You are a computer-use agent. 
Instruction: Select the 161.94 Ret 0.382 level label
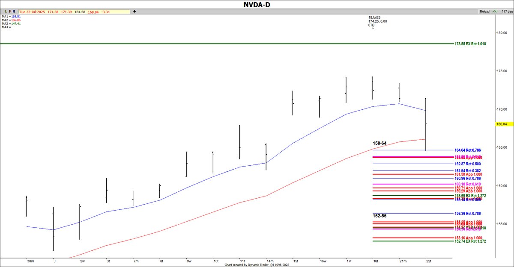click(x=467, y=171)
